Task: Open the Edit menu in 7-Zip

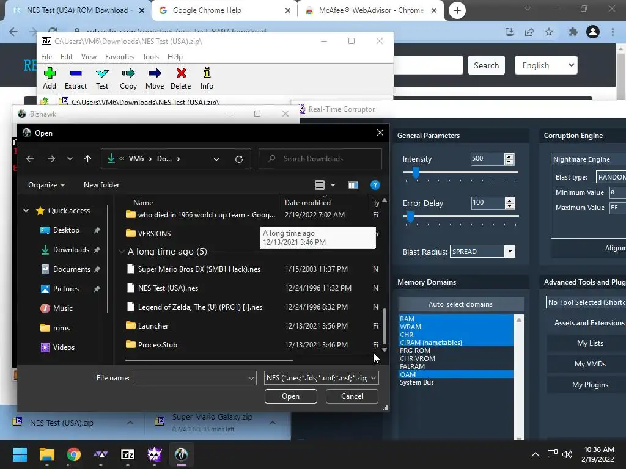Action: [67, 57]
